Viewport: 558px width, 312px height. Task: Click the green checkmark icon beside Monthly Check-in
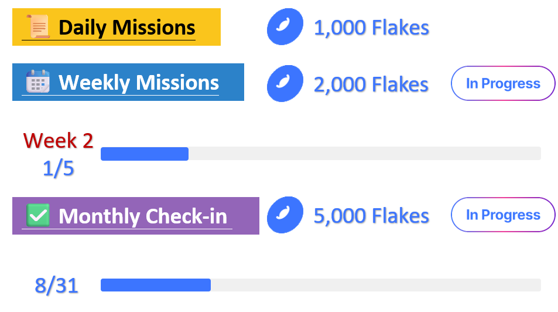(x=39, y=216)
